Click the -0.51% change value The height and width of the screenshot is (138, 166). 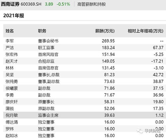click(x=63, y=4)
